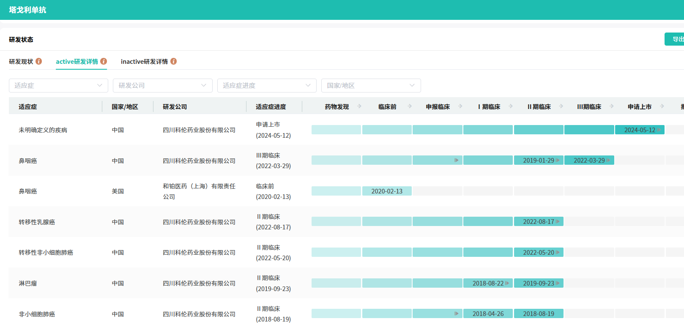Image resolution: width=684 pixels, height=324 pixels.
Task: Click the 转移性非小细胞肺癌 indication row
Action: [x=46, y=253]
